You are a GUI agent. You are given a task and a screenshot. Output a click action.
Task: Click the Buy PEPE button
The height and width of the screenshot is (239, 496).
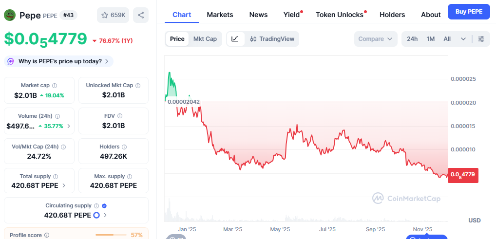click(x=468, y=11)
